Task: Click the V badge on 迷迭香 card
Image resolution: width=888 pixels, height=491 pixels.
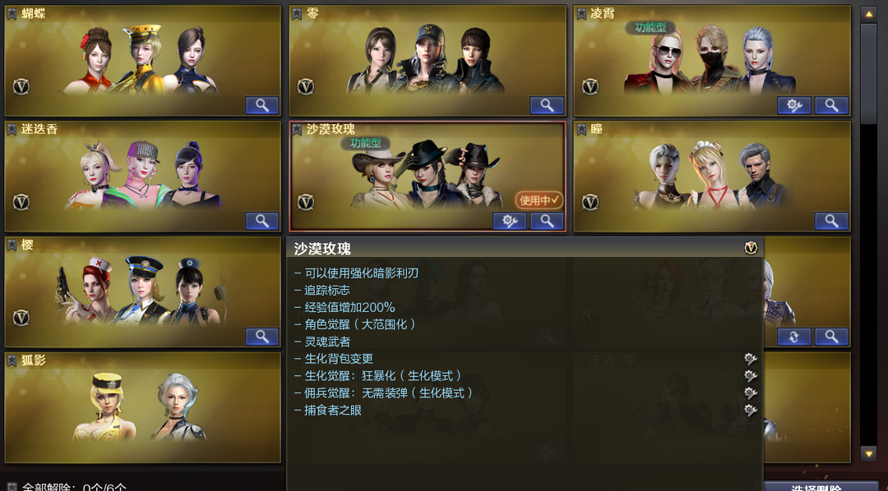Action: point(21,202)
